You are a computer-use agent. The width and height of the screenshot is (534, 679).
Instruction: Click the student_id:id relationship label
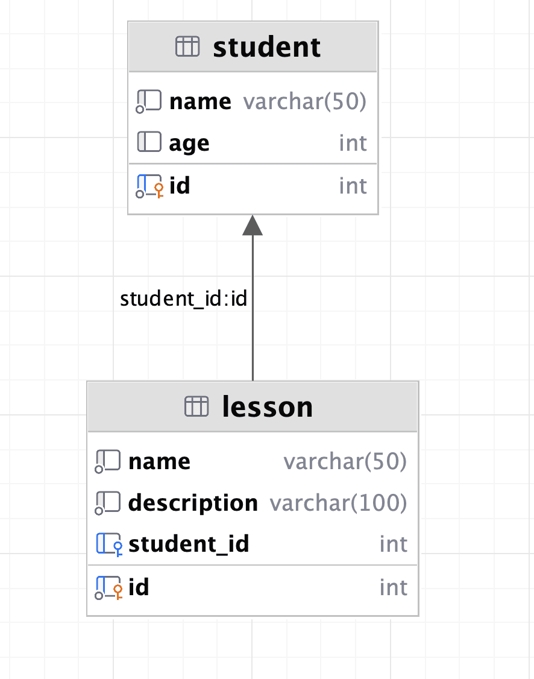[183, 298]
